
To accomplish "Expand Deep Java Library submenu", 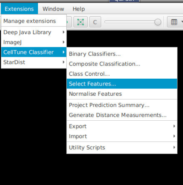I will tap(34, 32).
